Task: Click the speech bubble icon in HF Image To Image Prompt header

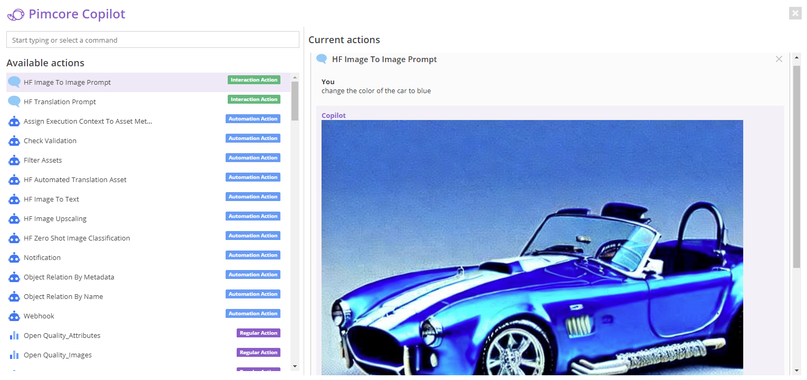Action: [322, 59]
